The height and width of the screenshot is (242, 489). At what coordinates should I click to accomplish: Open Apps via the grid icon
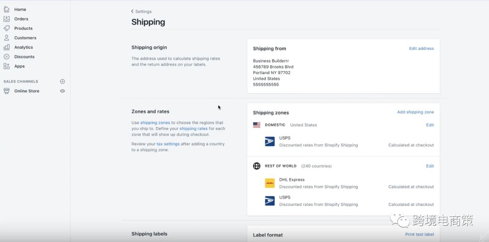pos(6,66)
